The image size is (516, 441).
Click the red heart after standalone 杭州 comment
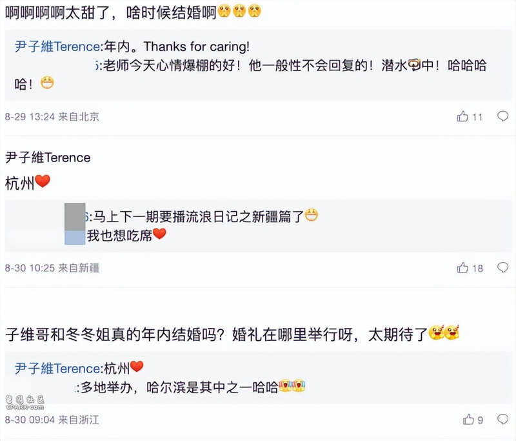(43, 182)
